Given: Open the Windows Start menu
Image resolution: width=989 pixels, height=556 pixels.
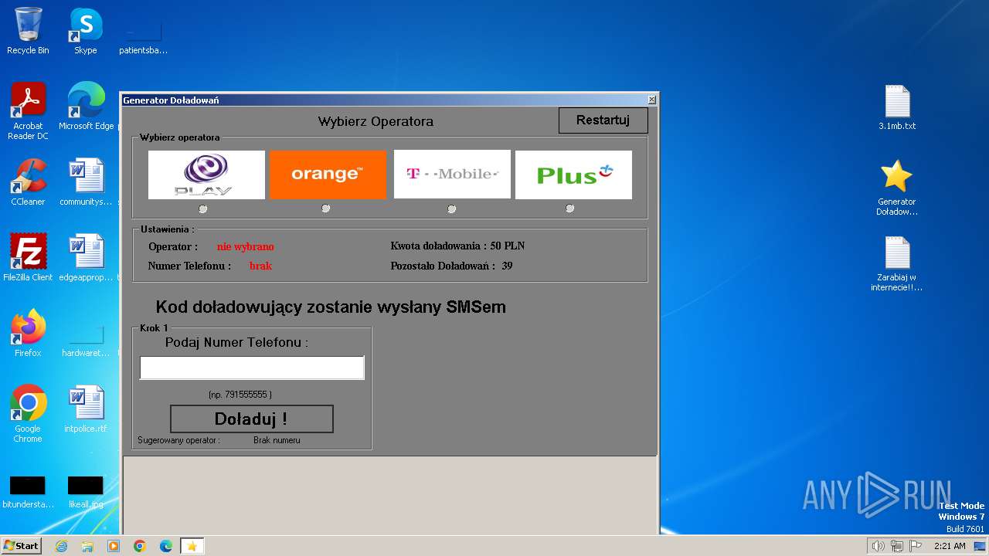Looking at the screenshot, I should coord(22,545).
